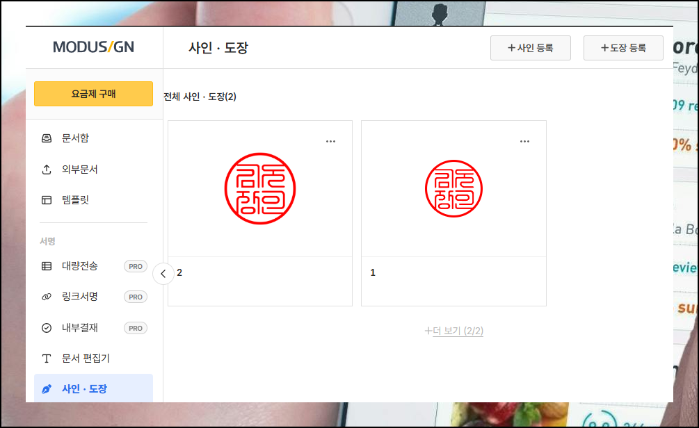The image size is (699, 428).
Task: Click the 사인 · 도장 page title
Action: pos(218,48)
